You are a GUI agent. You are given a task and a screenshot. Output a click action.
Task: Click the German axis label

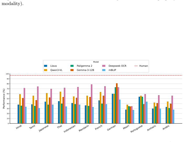[x=111, y=128]
